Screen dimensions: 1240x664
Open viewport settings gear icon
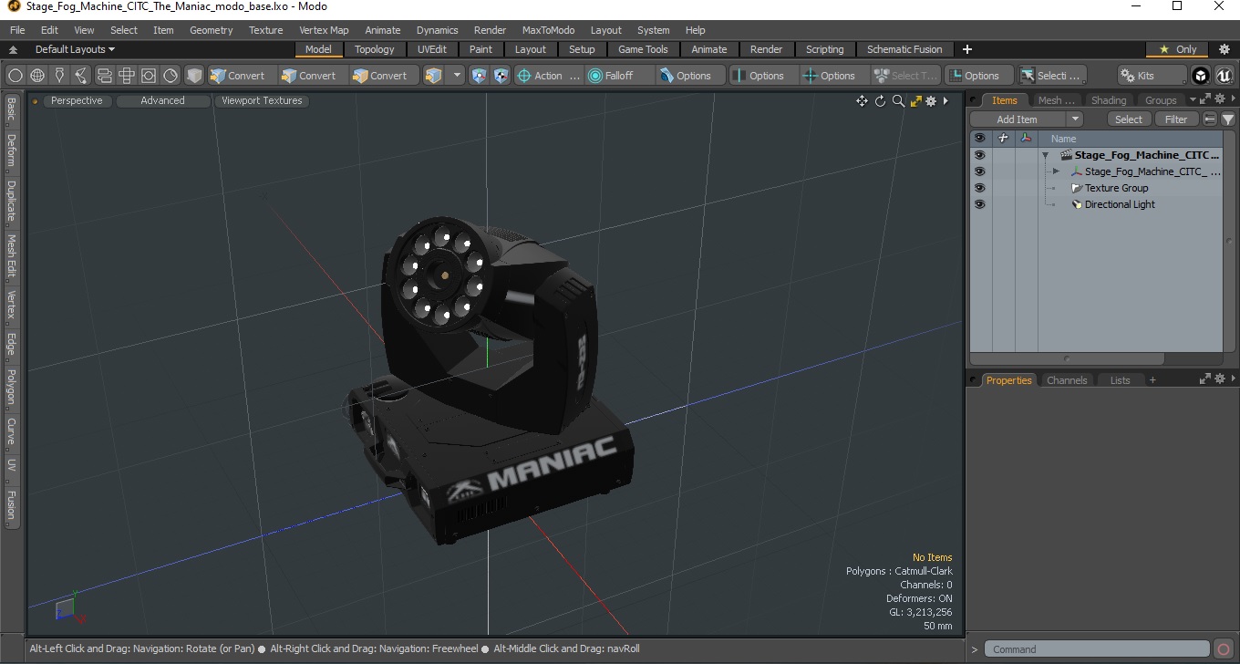931,101
